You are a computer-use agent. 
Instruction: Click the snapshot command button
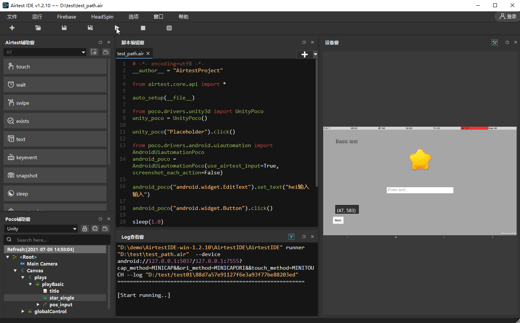[55, 175]
